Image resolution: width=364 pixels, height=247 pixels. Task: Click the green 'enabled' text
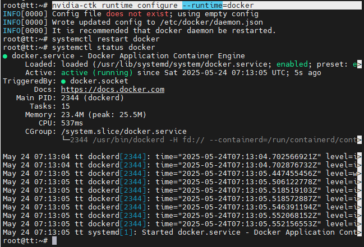tap(292, 64)
